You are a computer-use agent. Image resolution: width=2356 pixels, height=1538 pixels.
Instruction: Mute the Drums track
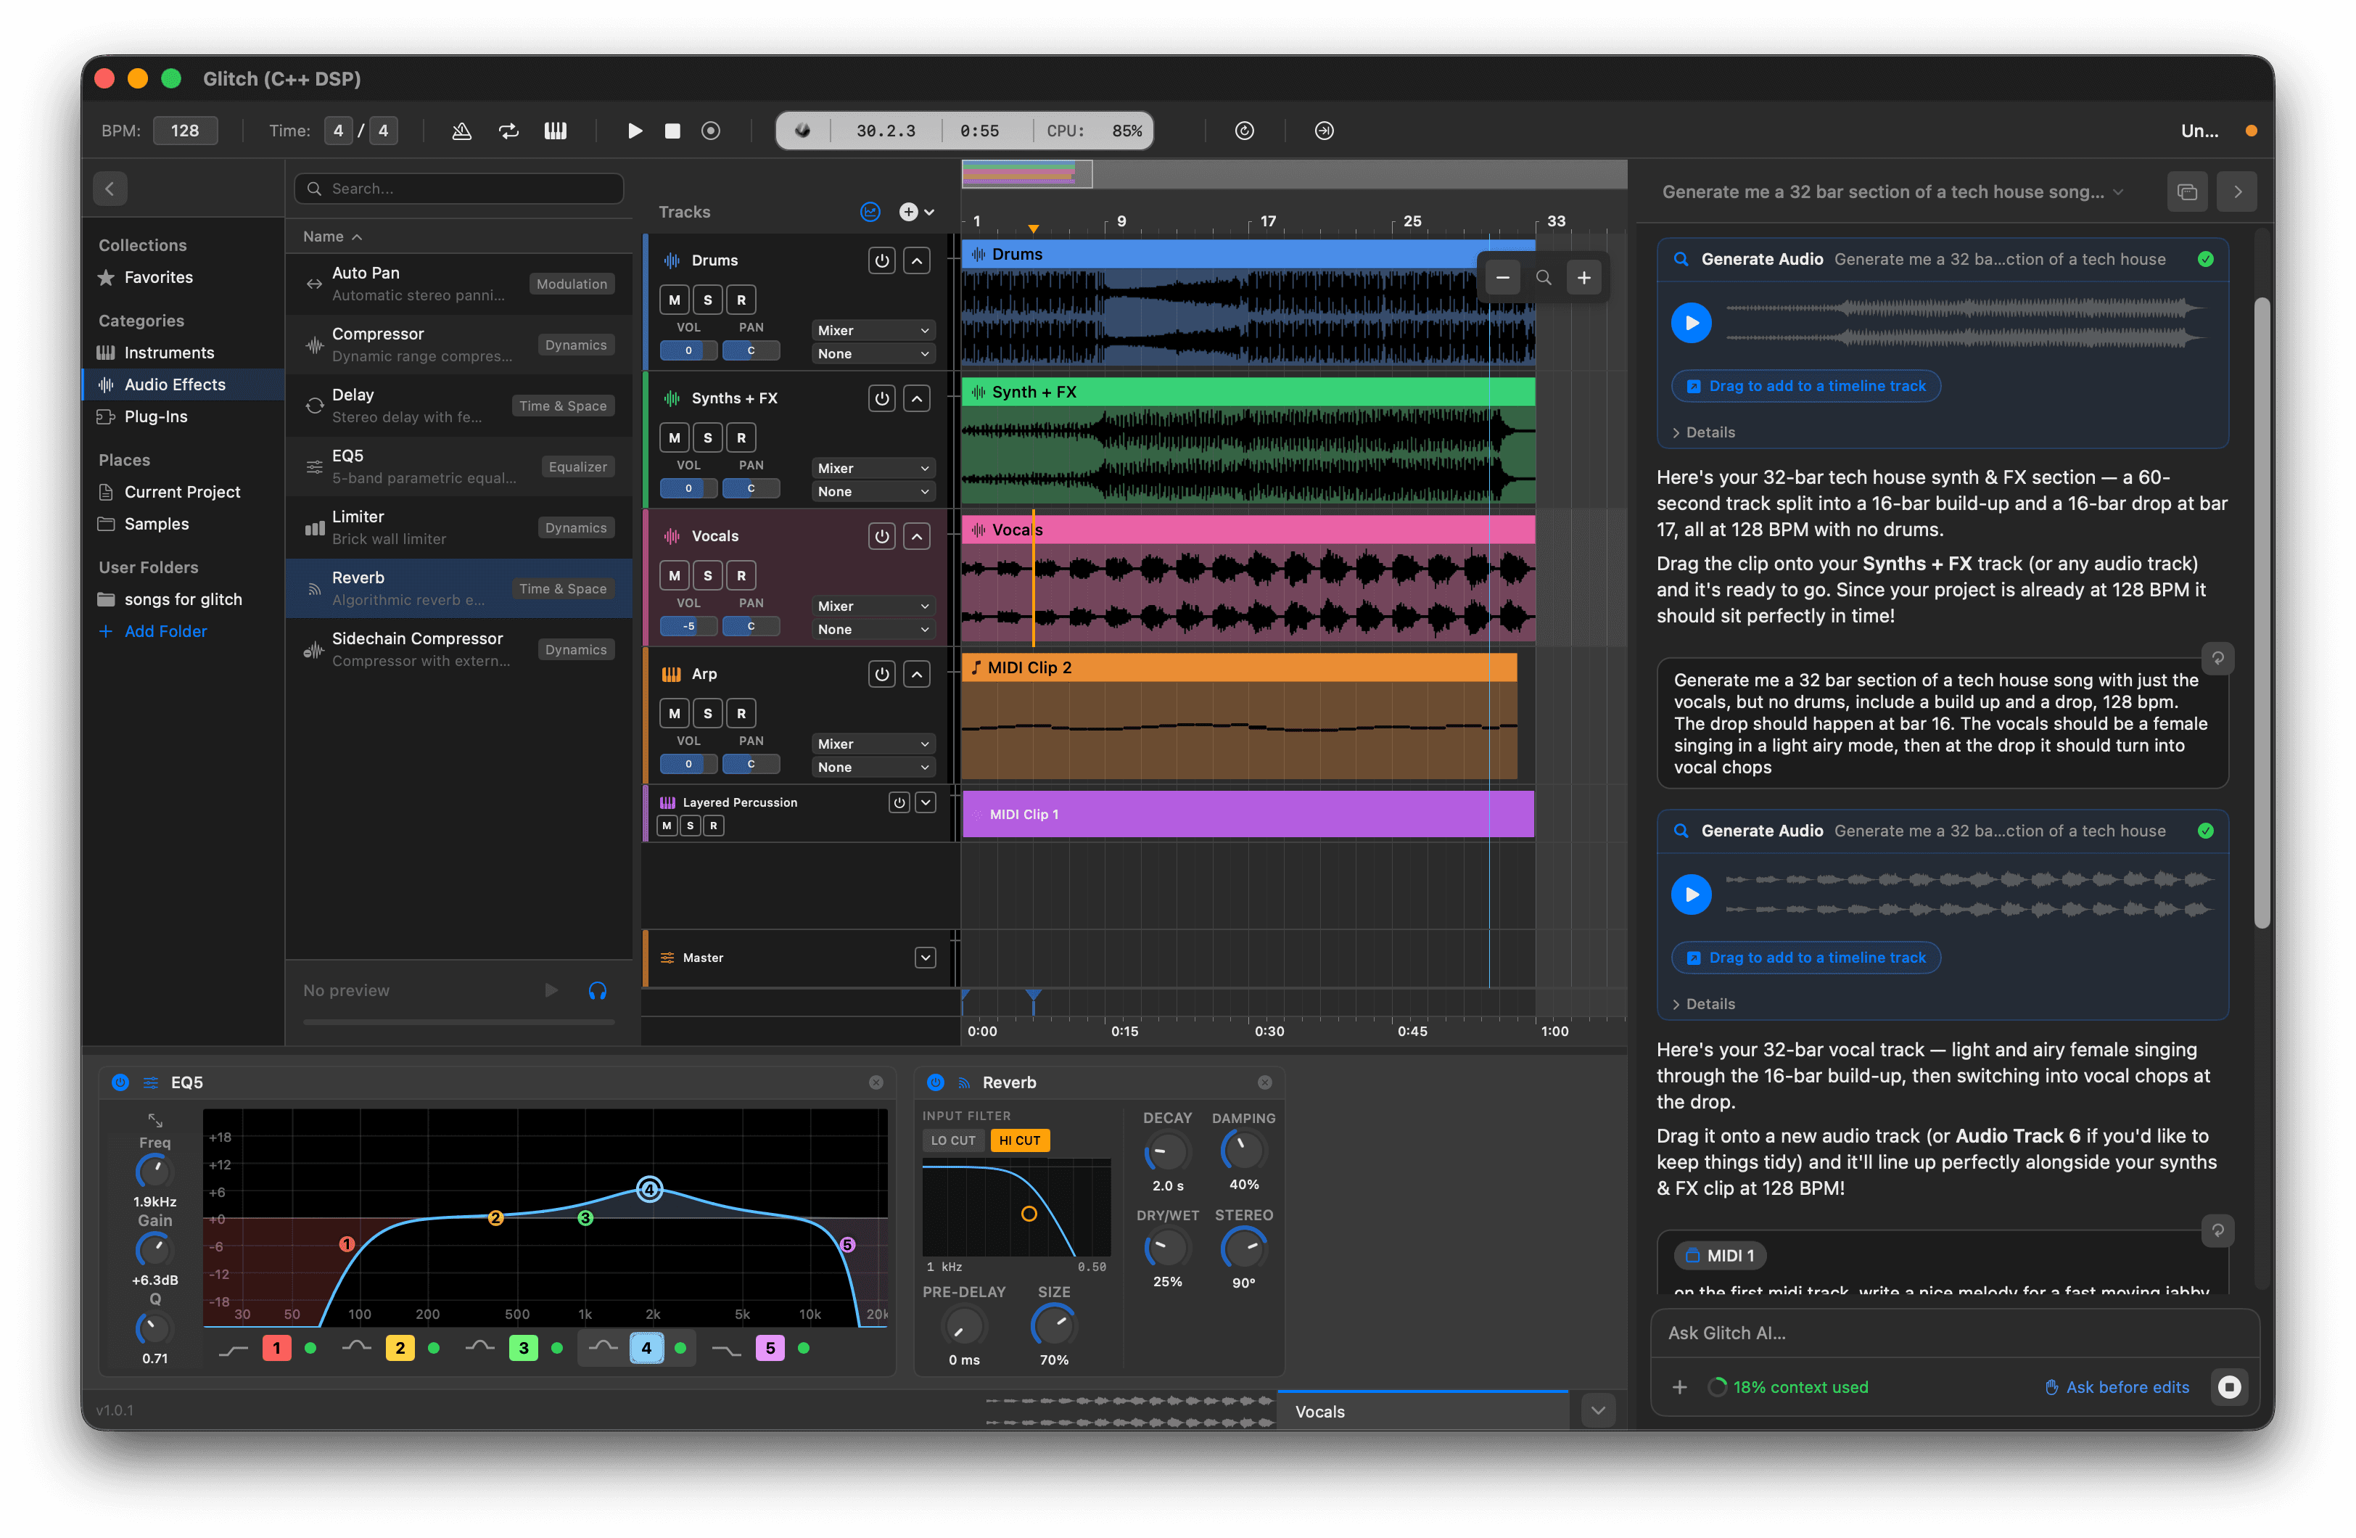point(674,300)
